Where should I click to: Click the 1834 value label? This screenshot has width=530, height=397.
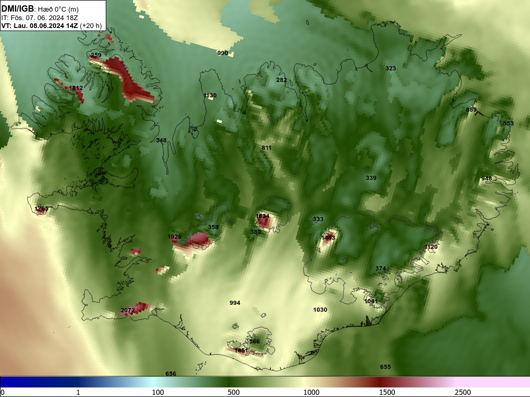click(x=263, y=216)
